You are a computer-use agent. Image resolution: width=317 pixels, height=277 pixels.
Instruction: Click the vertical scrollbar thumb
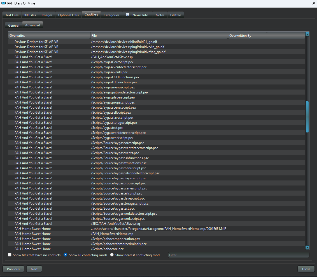click(307, 117)
